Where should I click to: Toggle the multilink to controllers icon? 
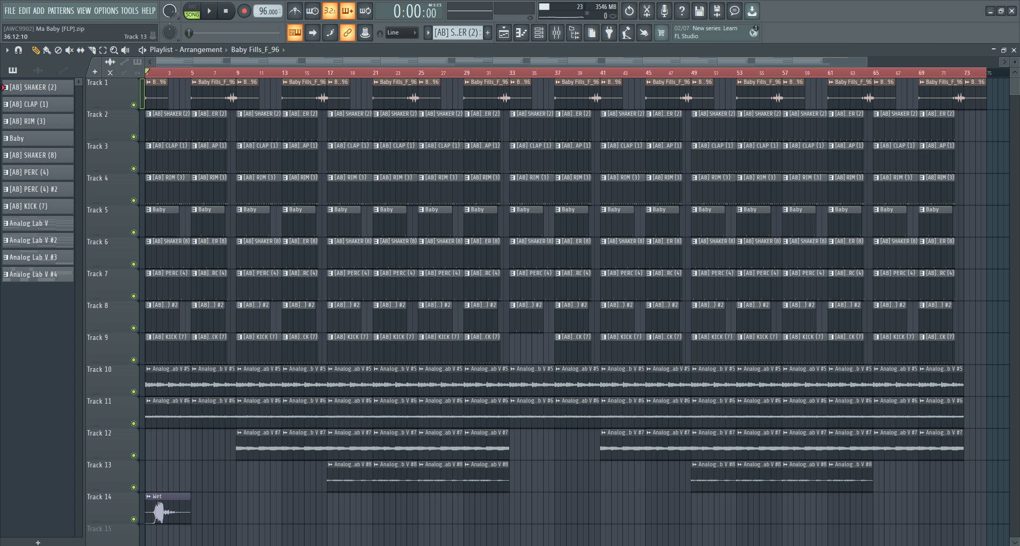click(347, 33)
